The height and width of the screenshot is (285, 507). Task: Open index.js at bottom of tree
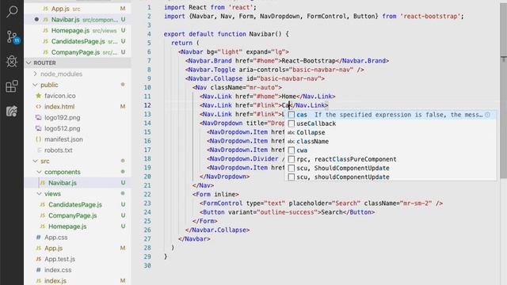click(78, 281)
